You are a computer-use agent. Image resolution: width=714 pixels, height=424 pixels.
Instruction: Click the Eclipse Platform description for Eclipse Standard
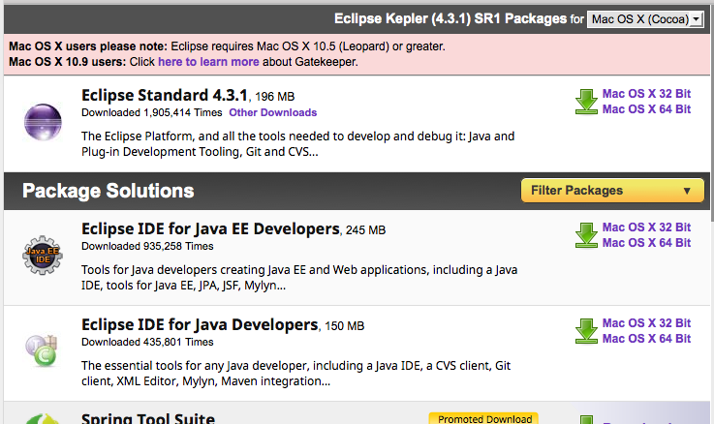pyautogui.click(x=298, y=144)
